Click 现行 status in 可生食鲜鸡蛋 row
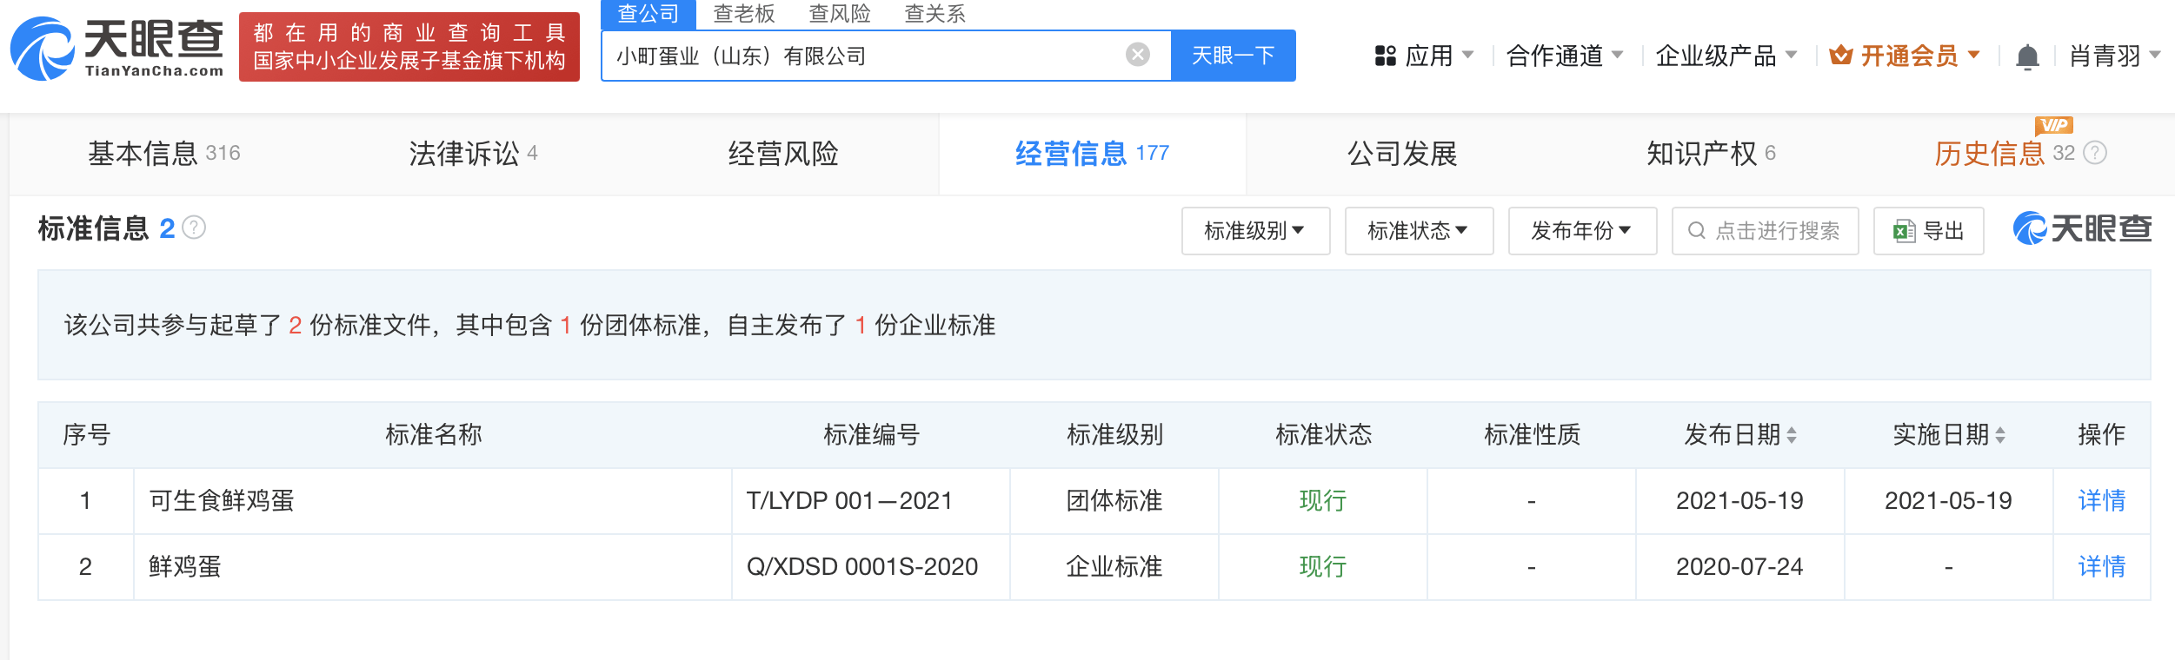Viewport: 2175px width, 660px height. (x=1323, y=501)
